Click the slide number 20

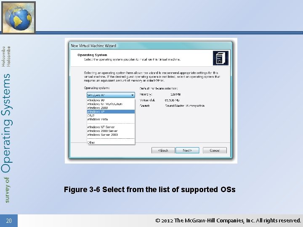tap(9, 221)
